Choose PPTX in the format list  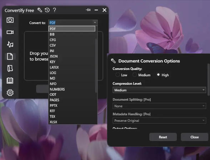[72, 106]
